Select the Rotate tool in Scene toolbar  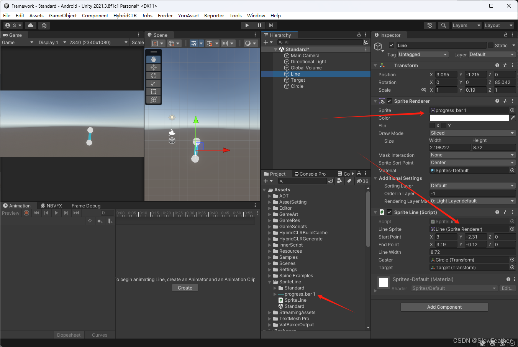(154, 76)
